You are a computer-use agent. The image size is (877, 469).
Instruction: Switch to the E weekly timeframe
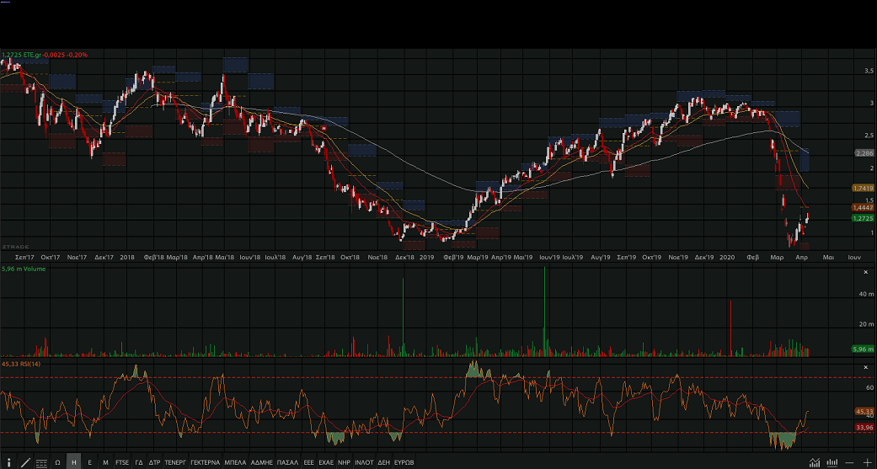point(90,462)
